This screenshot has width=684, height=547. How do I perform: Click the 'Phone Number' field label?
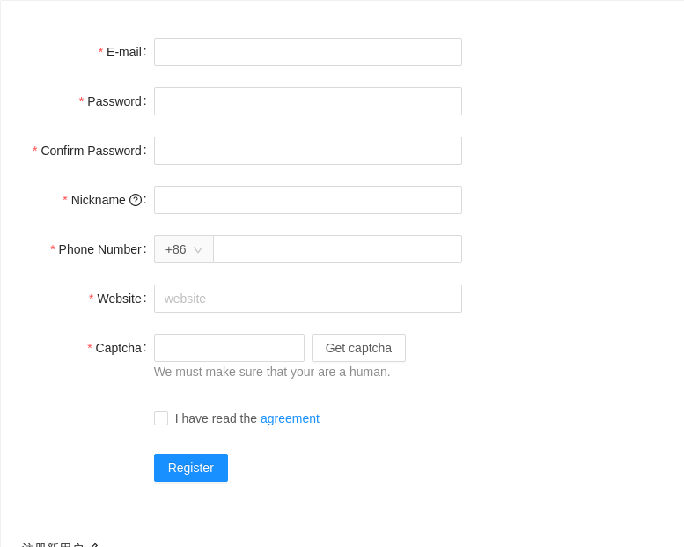pyautogui.click(x=99, y=249)
